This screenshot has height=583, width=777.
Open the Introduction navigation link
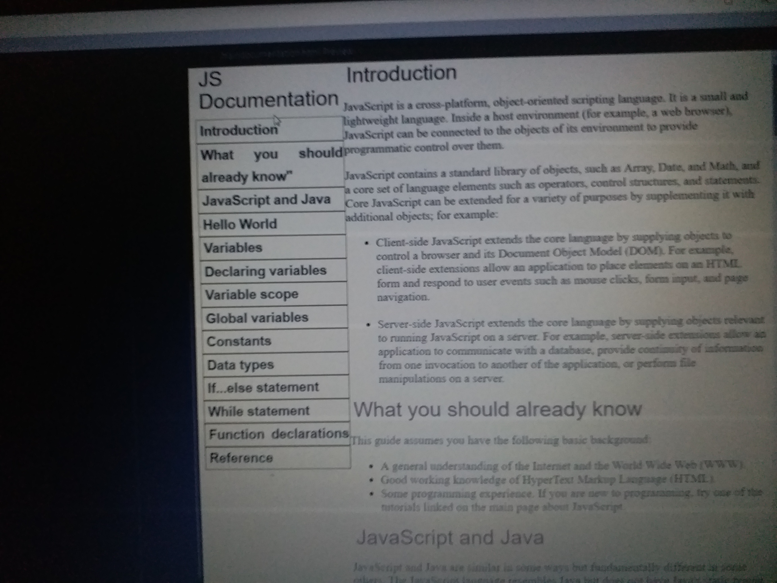pyautogui.click(x=239, y=130)
